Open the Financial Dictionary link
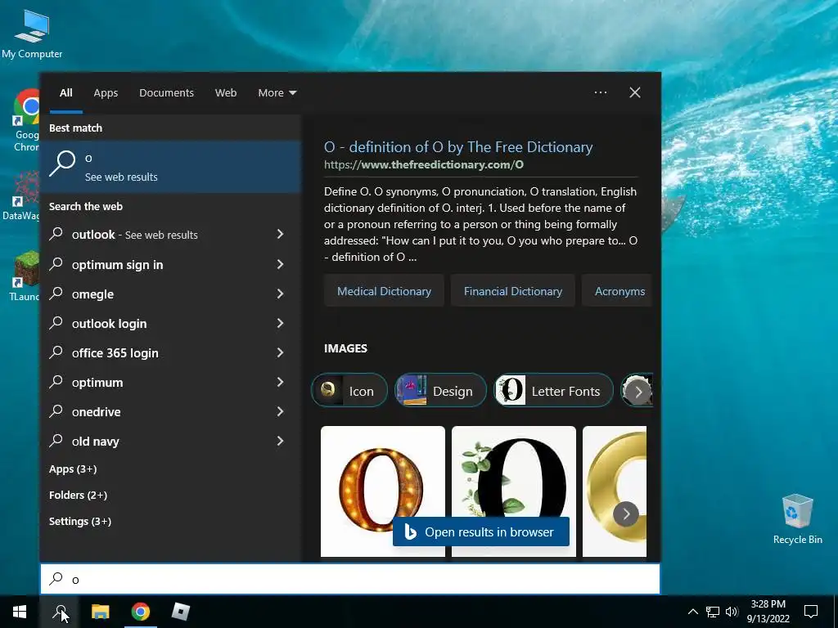Image resolution: width=838 pixels, height=628 pixels. (x=513, y=291)
